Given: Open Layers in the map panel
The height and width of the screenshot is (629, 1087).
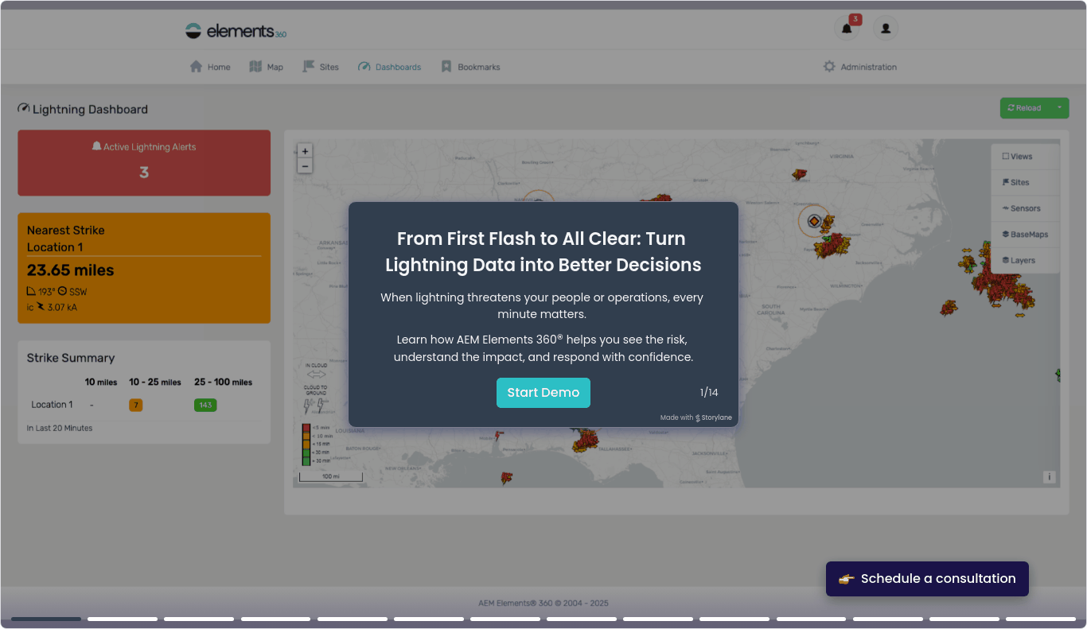Looking at the screenshot, I should pos(1025,260).
